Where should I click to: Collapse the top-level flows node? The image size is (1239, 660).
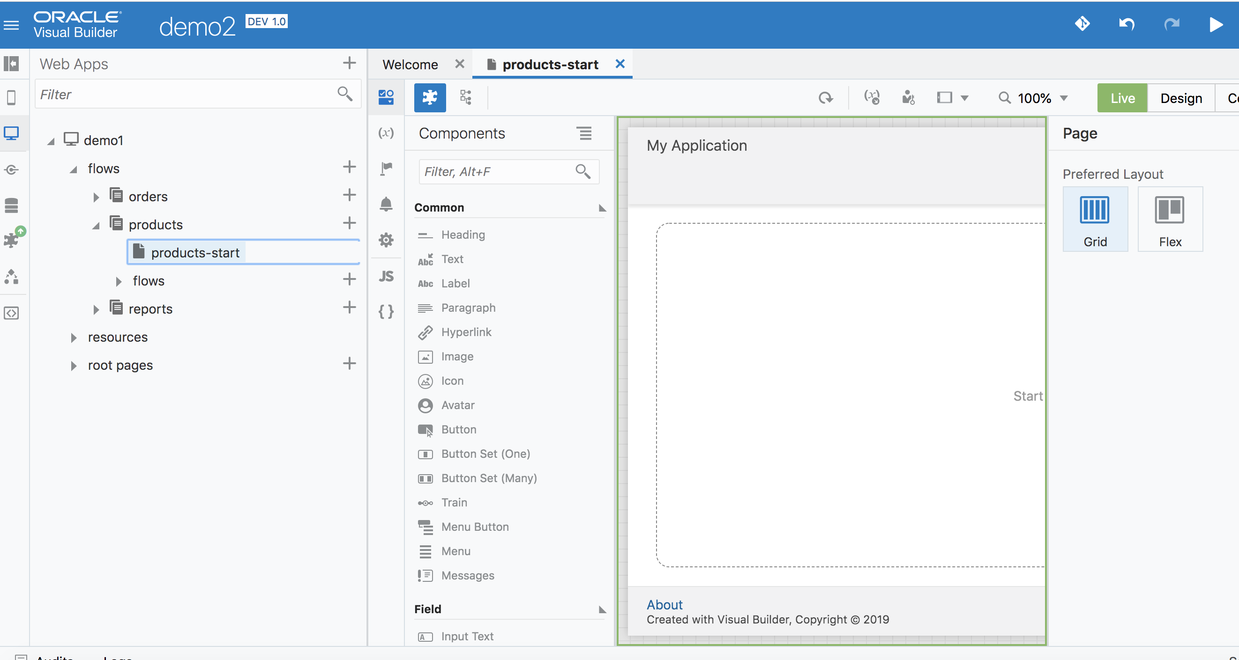pyautogui.click(x=73, y=169)
